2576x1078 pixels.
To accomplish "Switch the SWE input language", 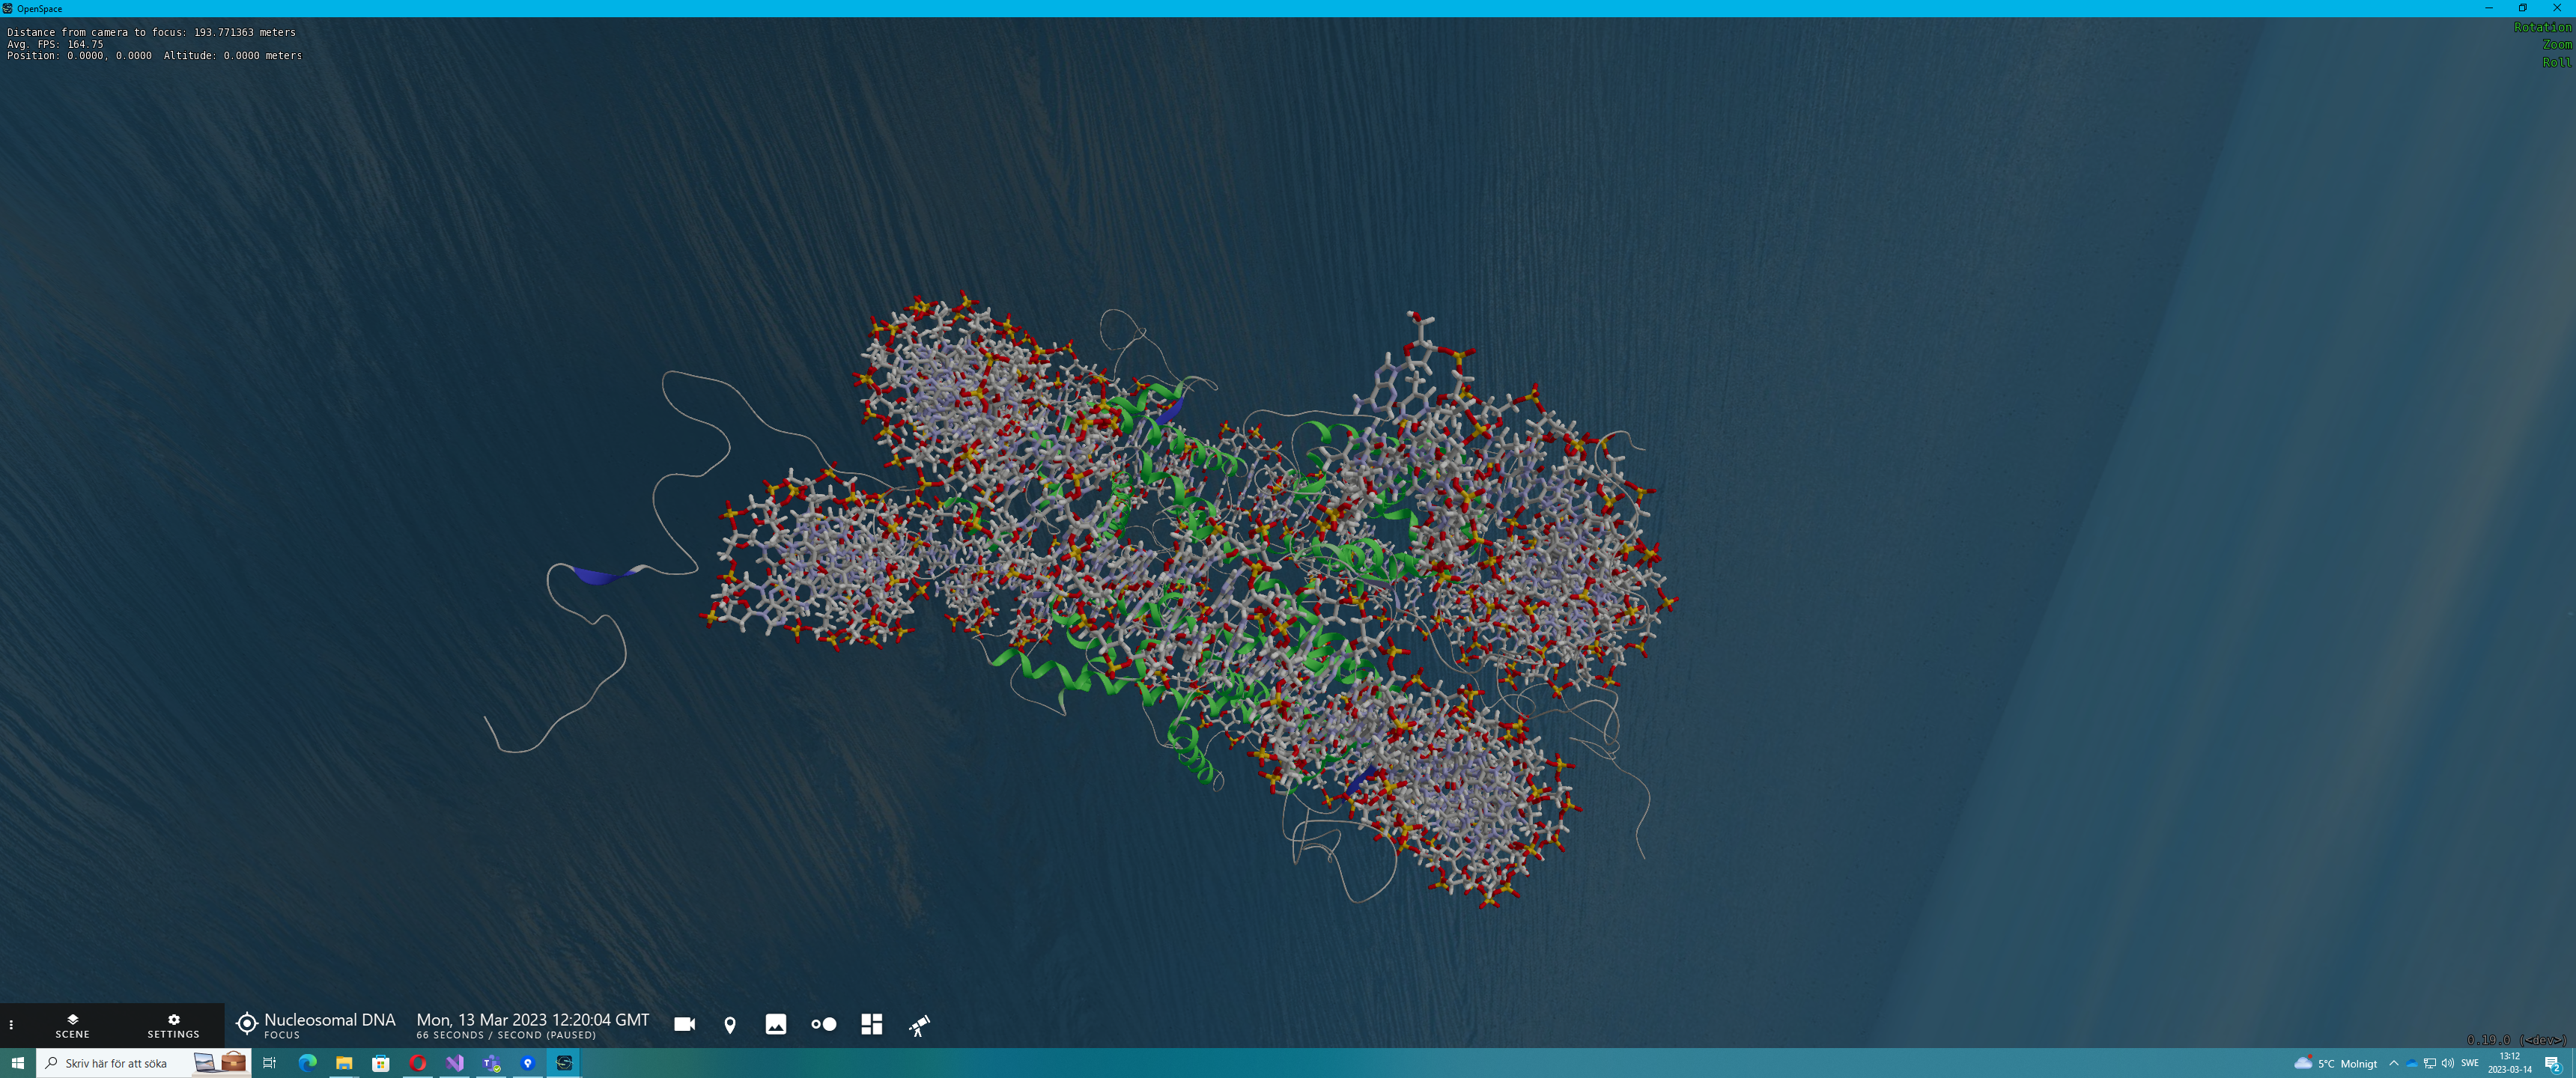I will (x=2470, y=1063).
